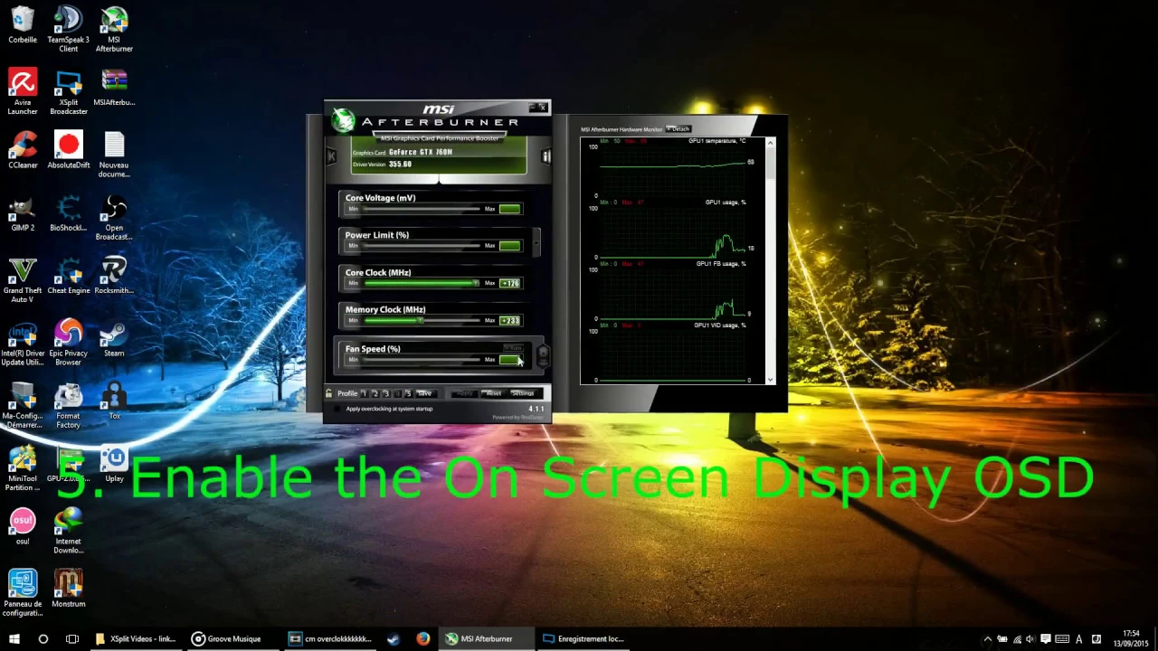Open Grand Theft Auto V desktop icon

click(23, 280)
